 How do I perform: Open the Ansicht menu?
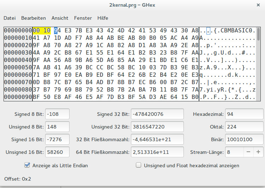coord(60,18)
